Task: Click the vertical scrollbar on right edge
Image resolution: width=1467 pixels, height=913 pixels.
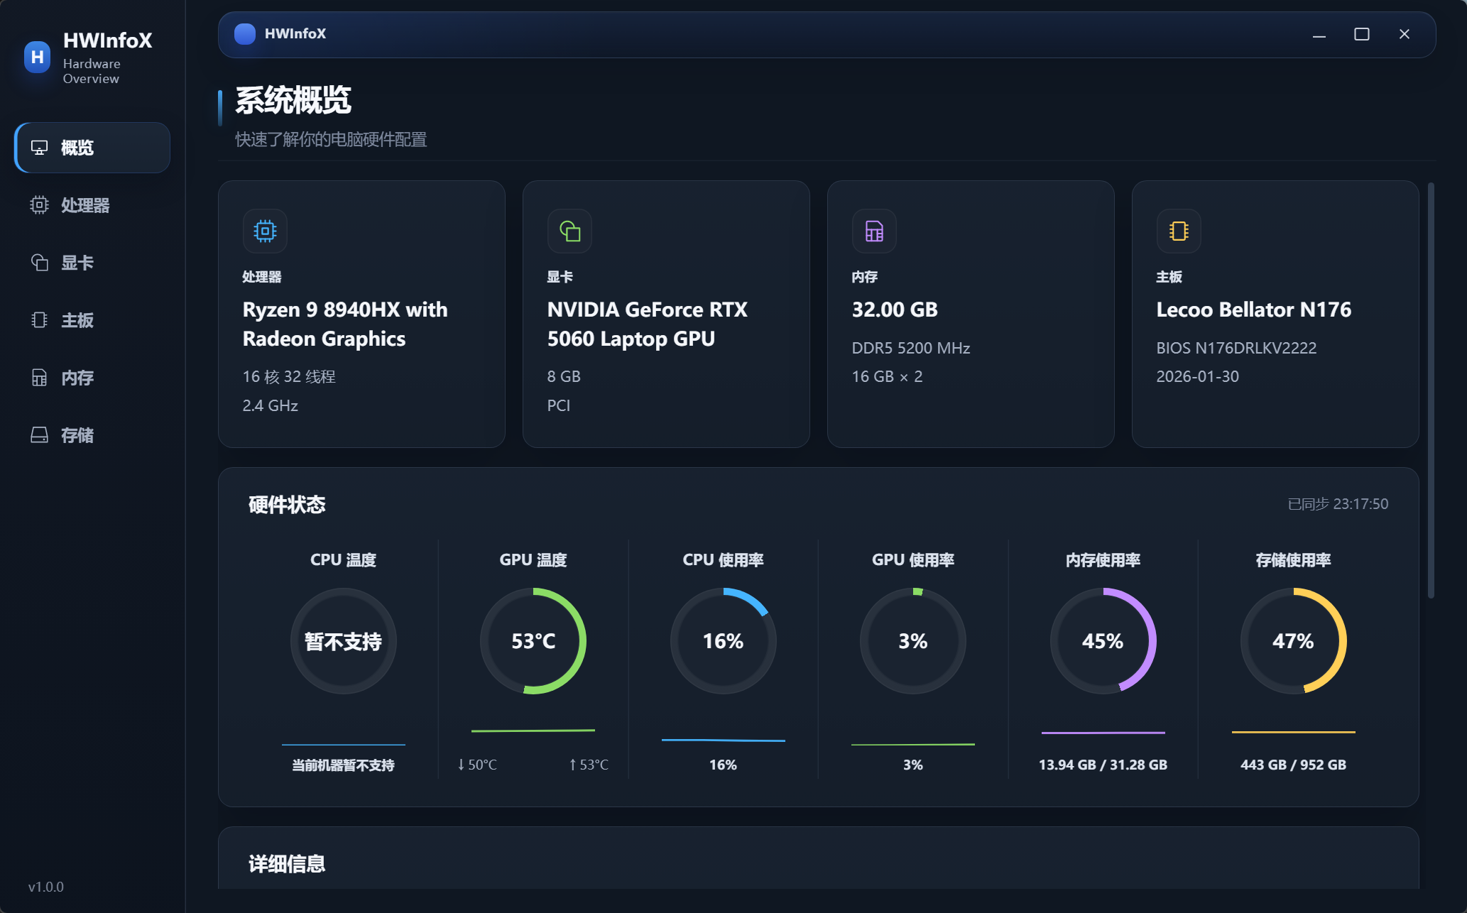Action: coord(1431,390)
